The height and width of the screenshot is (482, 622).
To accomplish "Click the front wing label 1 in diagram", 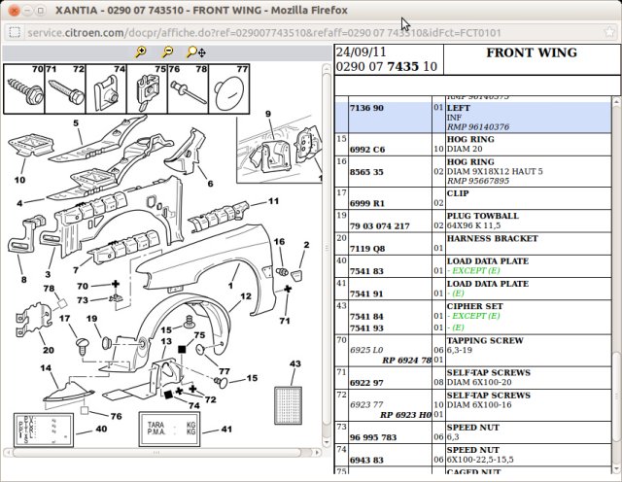I will coord(230,286).
